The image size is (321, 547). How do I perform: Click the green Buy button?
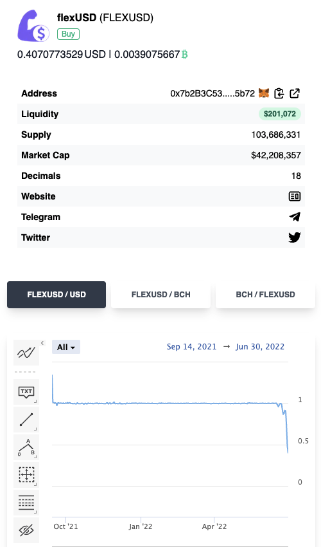[x=68, y=34]
